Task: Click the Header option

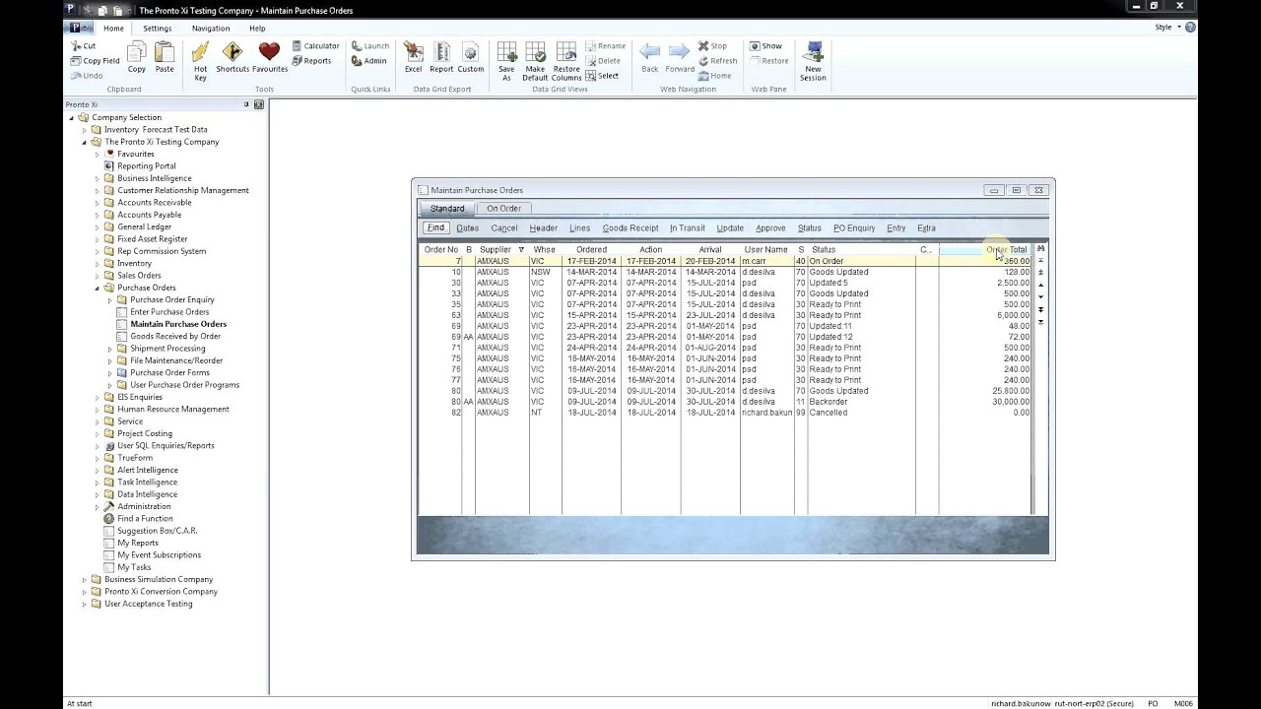Action: [x=544, y=228]
